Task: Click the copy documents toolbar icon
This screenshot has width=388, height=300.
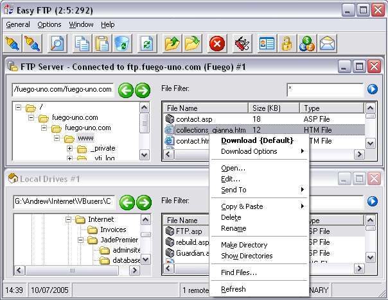Action: tap(82, 44)
